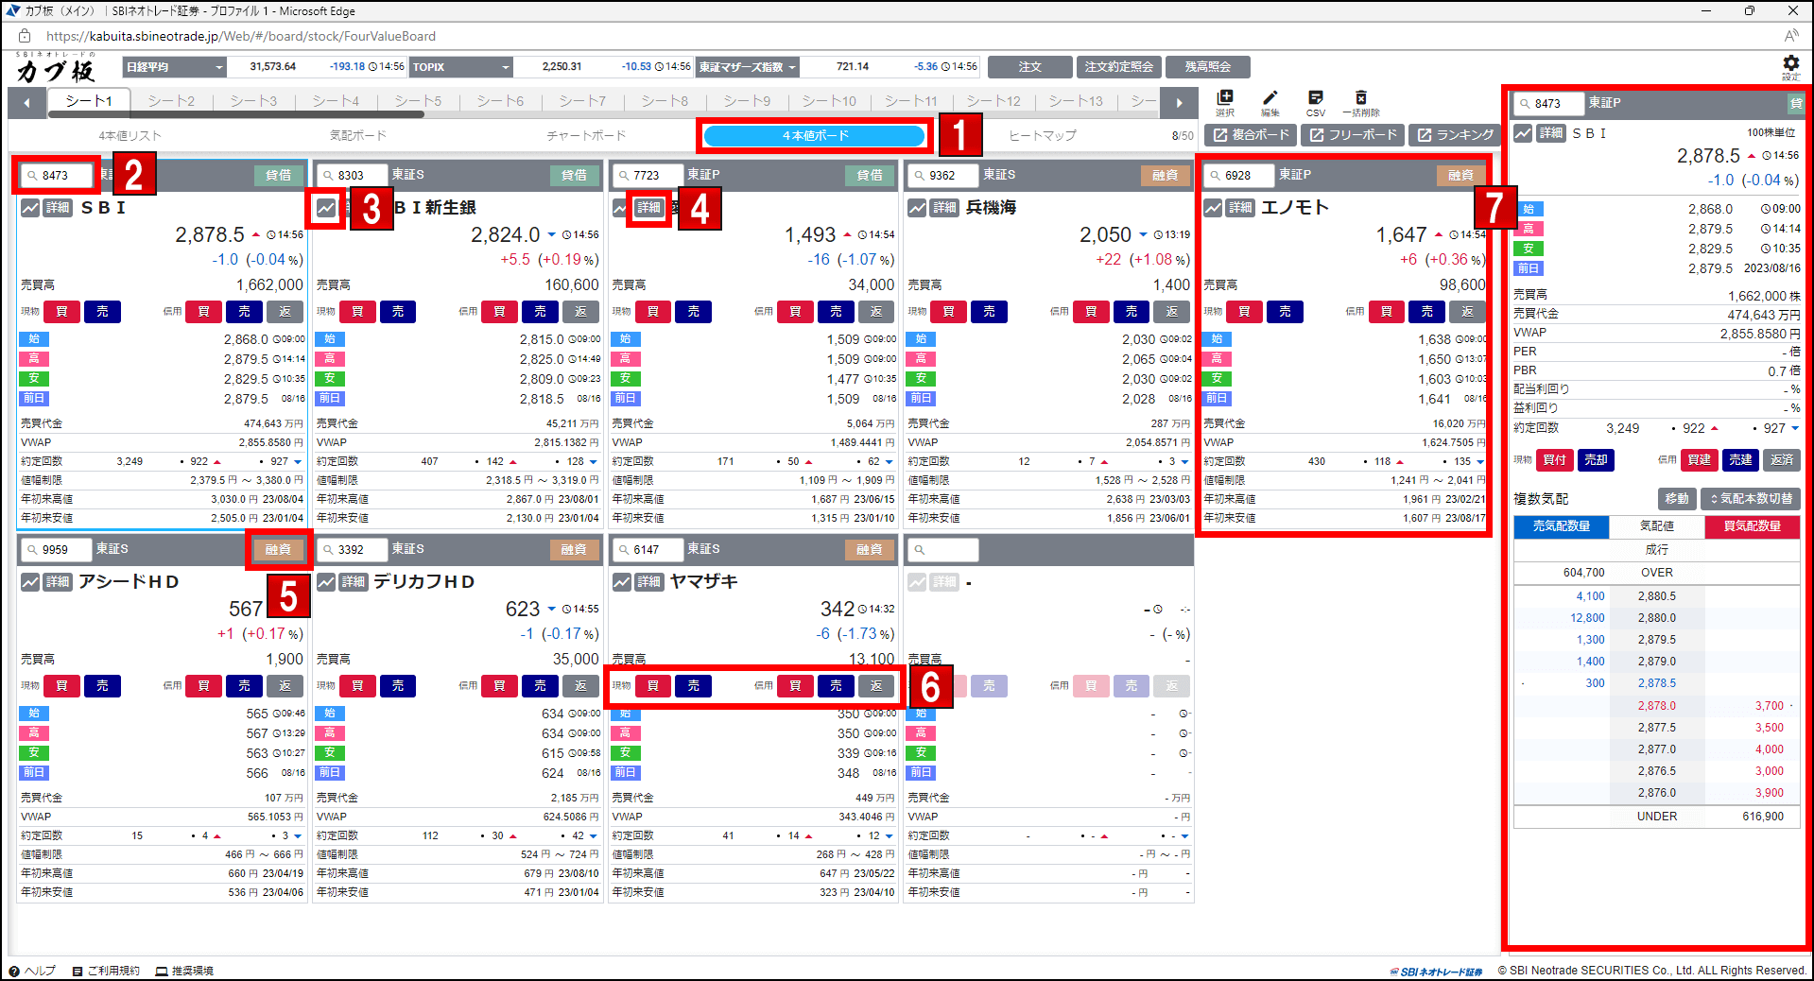Open chart icon in right SBI detail panel
The height and width of the screenshot is (981, 1814).
point(1523,133)
